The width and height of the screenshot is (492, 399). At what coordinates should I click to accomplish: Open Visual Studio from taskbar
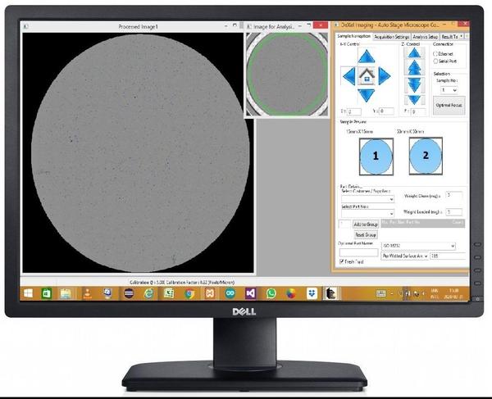[250, 293]
